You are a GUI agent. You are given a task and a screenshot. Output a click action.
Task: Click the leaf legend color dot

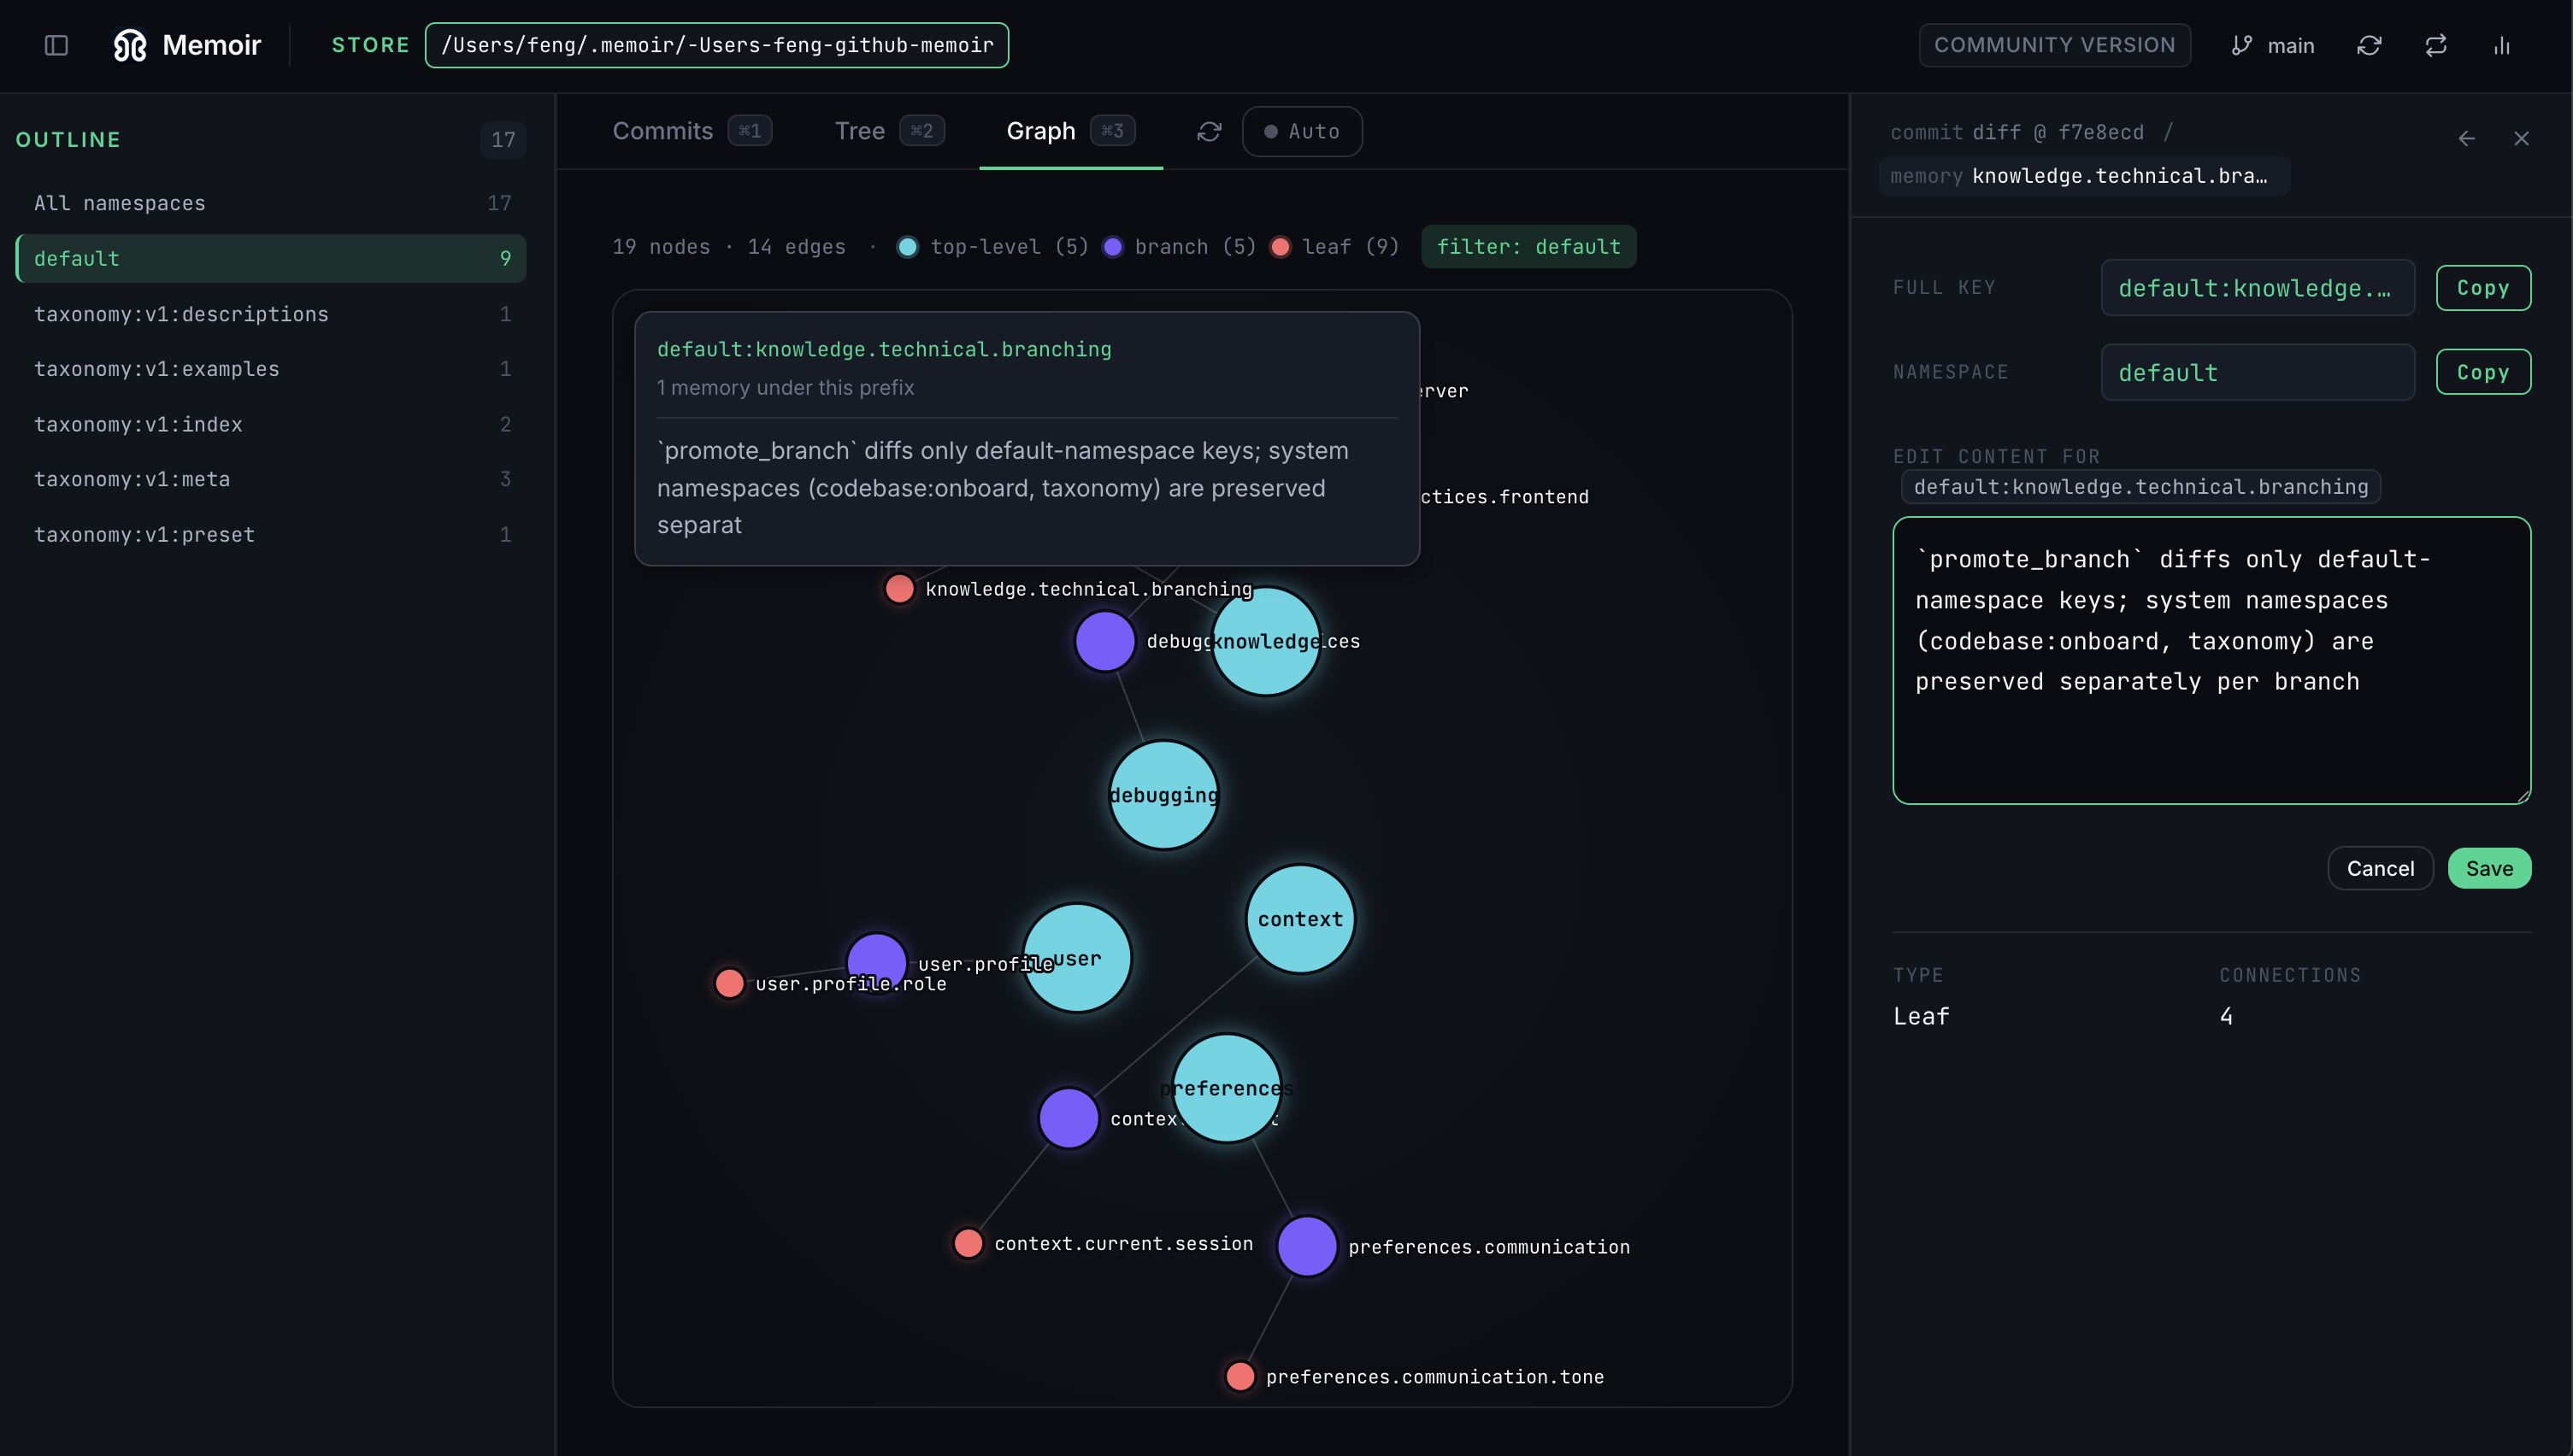point(1280,246)
